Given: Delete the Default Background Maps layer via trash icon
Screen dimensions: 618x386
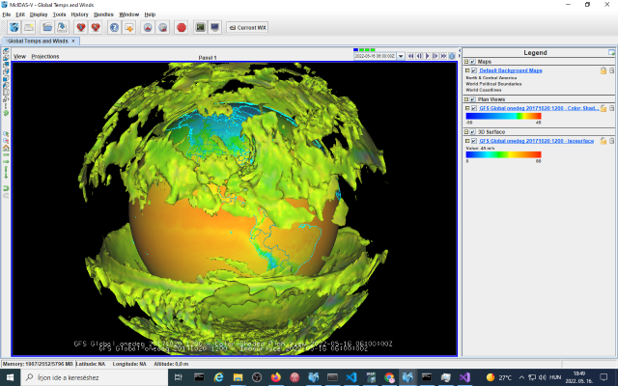Looking at the screenshot, I should click(611, 70).
